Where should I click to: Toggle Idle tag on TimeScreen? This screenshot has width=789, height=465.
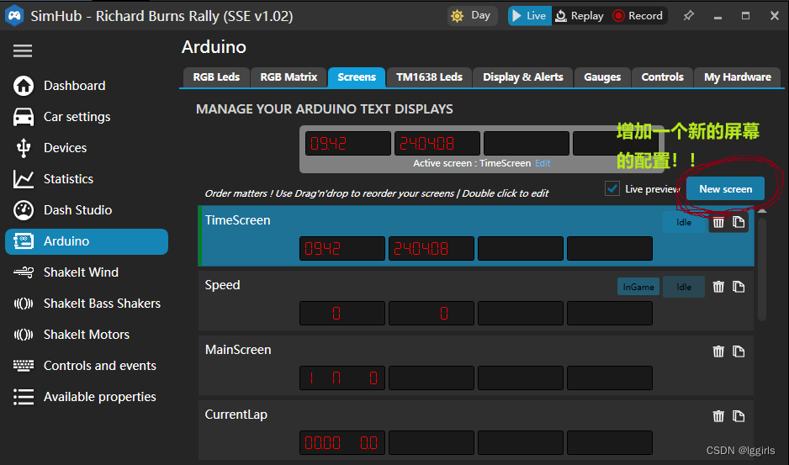(684, 222)
